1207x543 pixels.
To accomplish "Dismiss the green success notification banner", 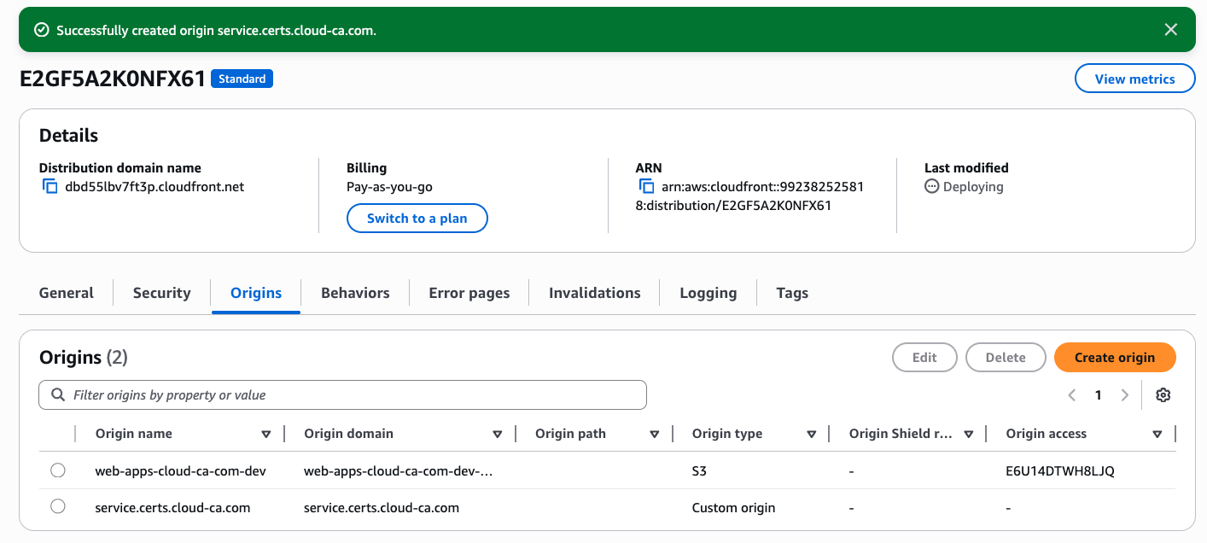I will pos(1170,30).
